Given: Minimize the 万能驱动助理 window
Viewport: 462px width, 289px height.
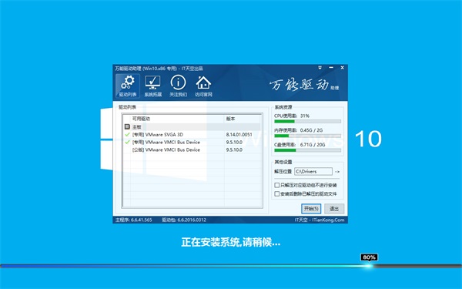Looking at the screenshot, I should pyautogui.click(x=331, y=68).
